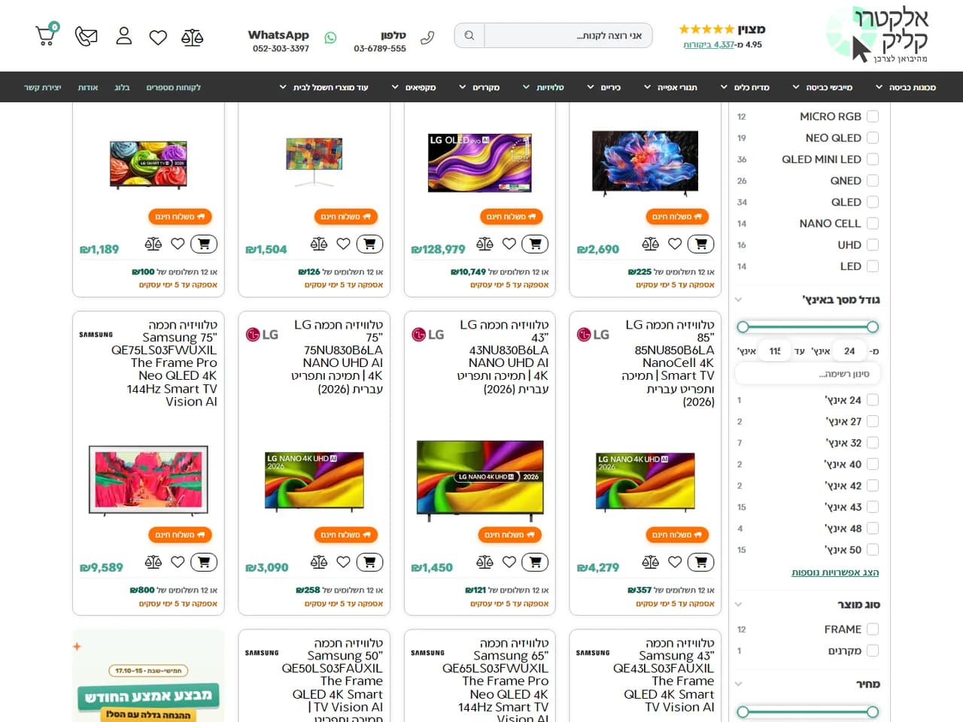Open the יצירת קשר menu item
The height and width of the screenshot is (722, 963).
[x=43, y=87]
